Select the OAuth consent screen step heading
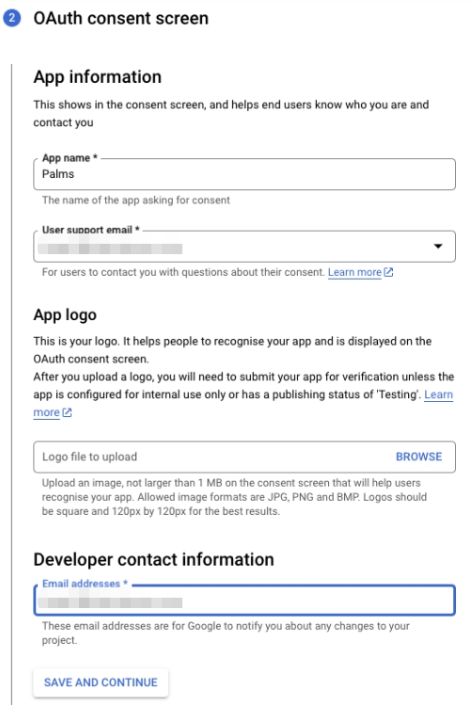Image resolution: width=472 pixels, height=705 pixels. [x=120, y=19]
